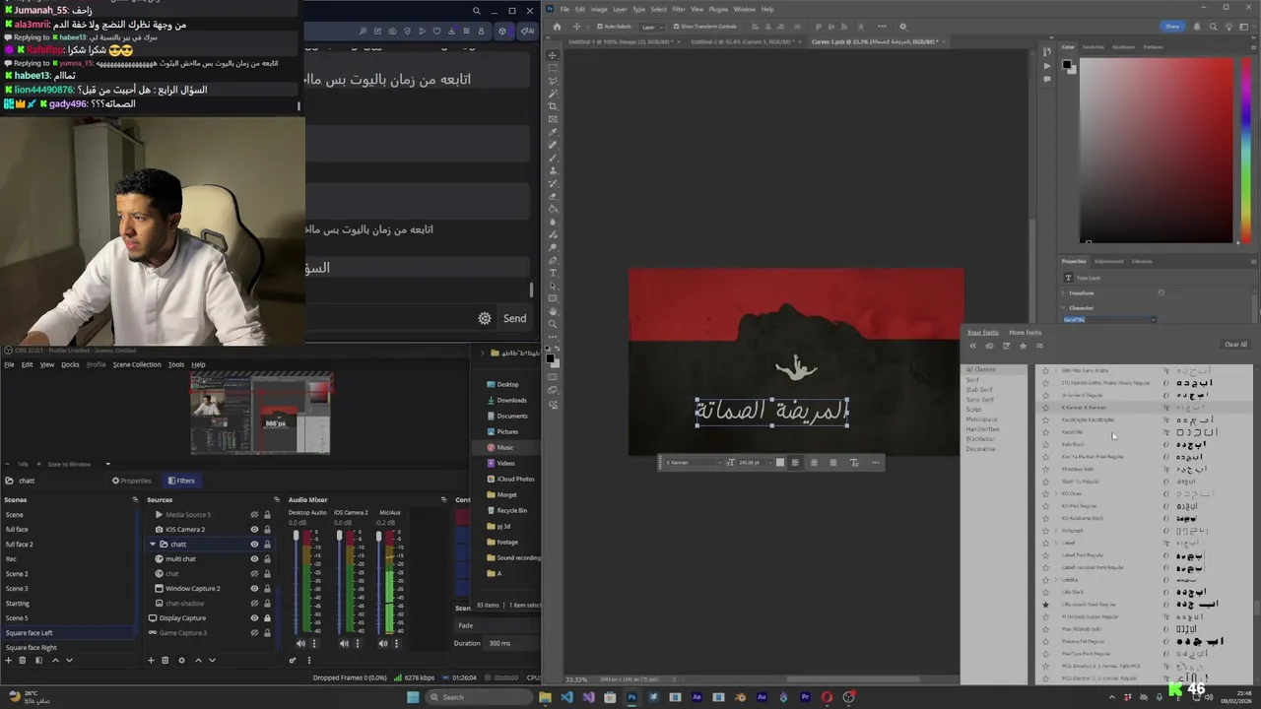This screenshot has height=709, width=1261.
Task: Open Photoshop options bar settings gear
Action: (x=903, y=27)
